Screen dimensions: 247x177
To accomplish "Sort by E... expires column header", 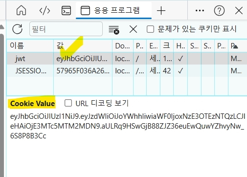I will click(x=154, y=45).
